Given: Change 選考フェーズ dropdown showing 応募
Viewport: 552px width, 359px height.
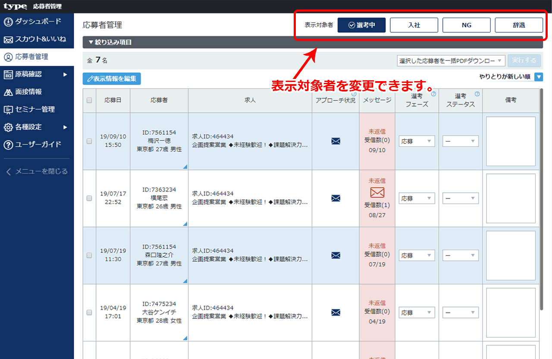Looking at the screenshot, I should 417,141.
